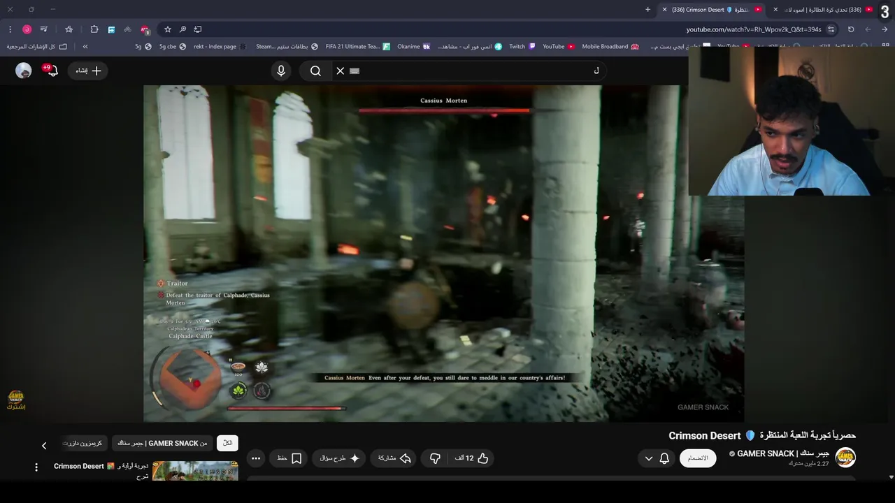
Task: Click the voice search microphone icon
Action: click(281, 71)
